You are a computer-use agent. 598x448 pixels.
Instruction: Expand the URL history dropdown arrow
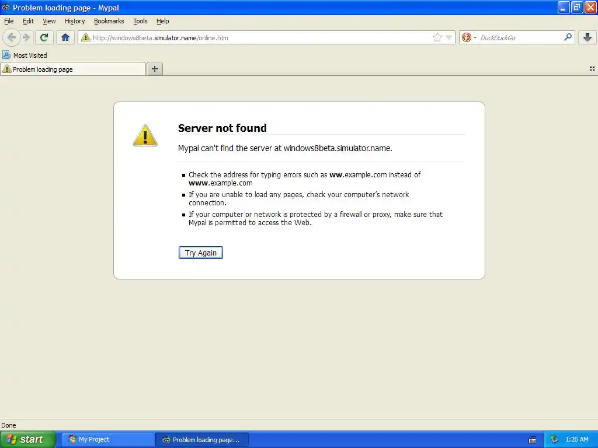click(x=449, y=37)
